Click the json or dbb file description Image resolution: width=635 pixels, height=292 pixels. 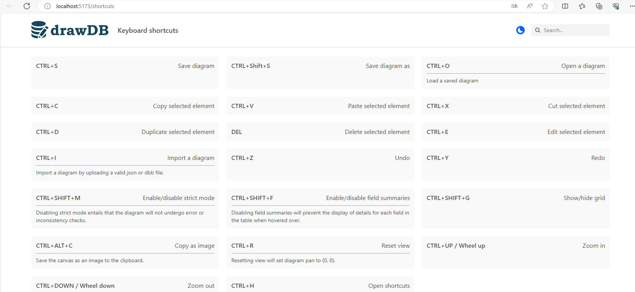[100, 173]
